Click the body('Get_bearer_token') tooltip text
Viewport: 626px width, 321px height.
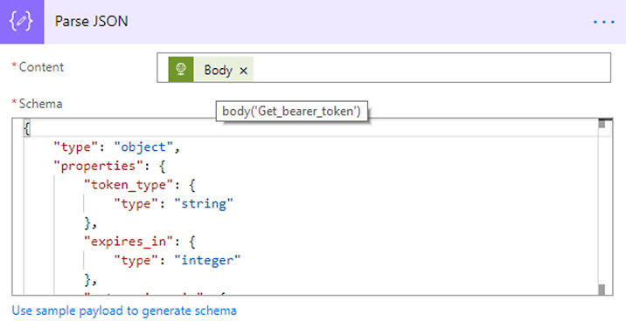[x=291, y=111]
